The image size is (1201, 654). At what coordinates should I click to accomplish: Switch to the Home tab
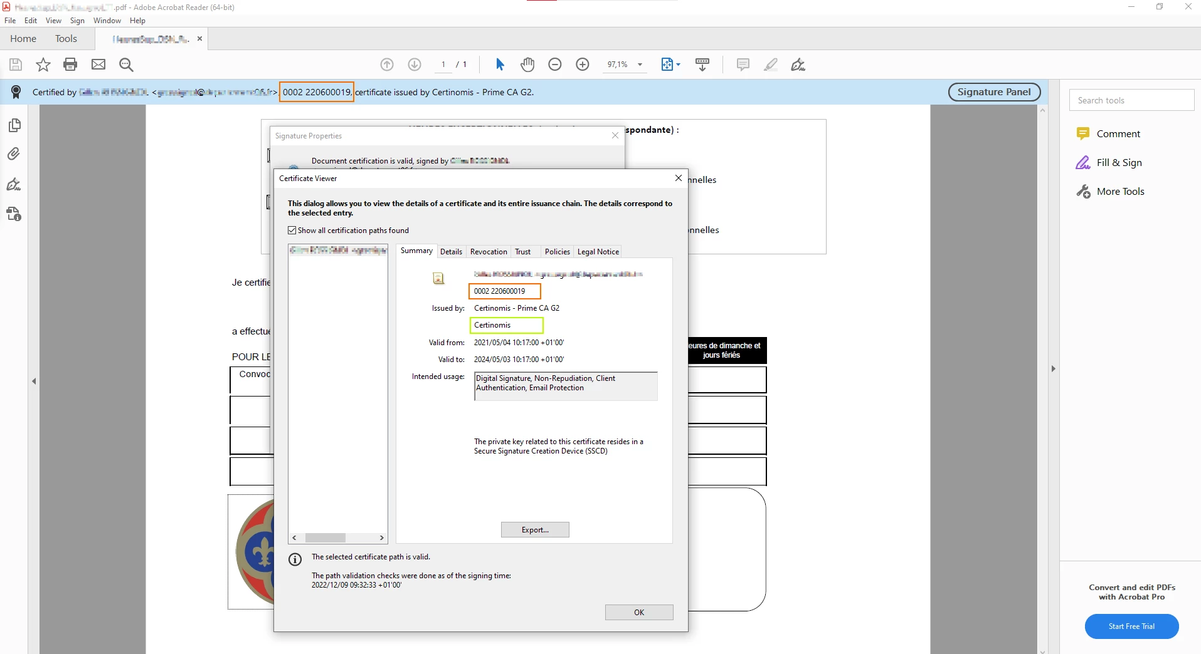coord(23,39)
